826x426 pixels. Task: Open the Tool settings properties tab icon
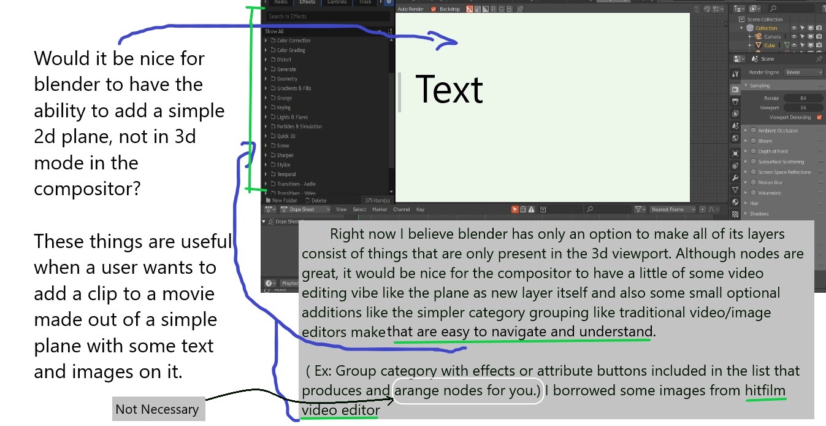pos(735,73)
